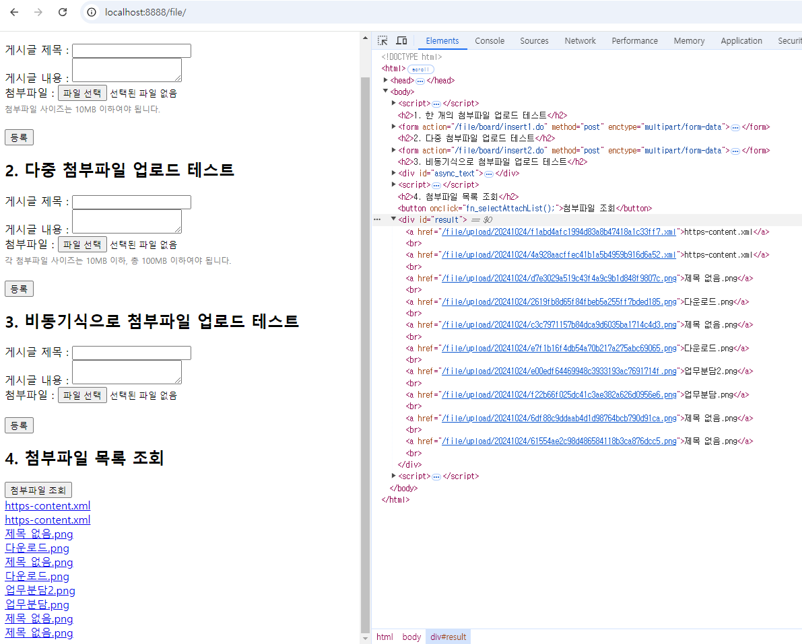The height and width of the screenshot is (644, 802).
Task: Click 게시글 제목 input in section 3
Action: tap(131, 353)
